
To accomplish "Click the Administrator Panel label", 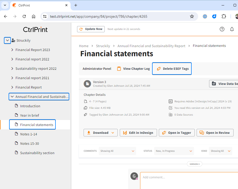I will point(97,69).
